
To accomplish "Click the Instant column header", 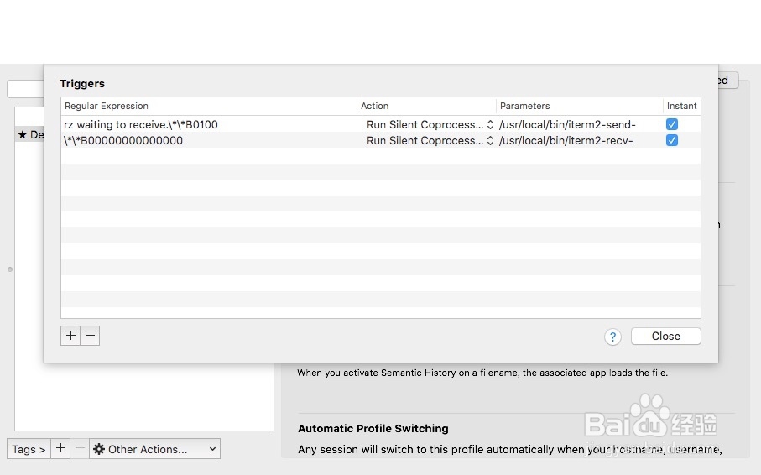I will tap(681, 106).
